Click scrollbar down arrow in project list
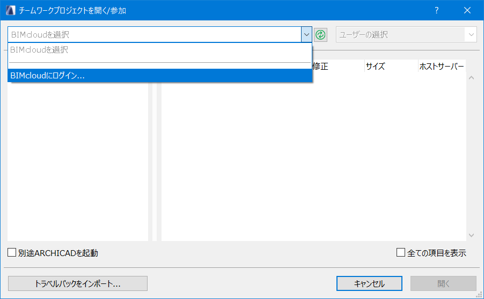Screen dimensions: 484x299 point(471,235)
